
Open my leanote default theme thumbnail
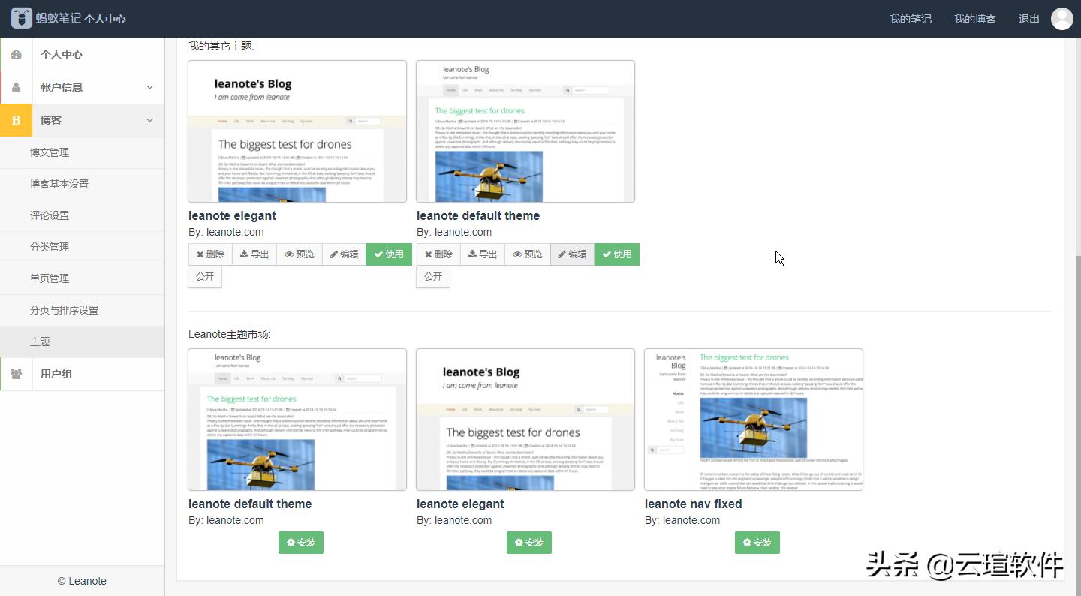coord(525,131)
